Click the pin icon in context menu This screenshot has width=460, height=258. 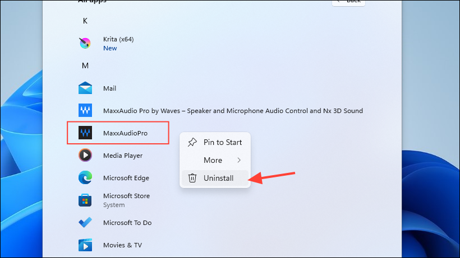tap(192, 142)
